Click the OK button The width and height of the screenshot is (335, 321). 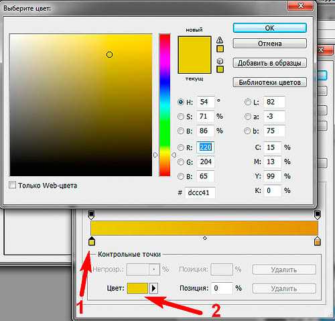click(270, 28)
